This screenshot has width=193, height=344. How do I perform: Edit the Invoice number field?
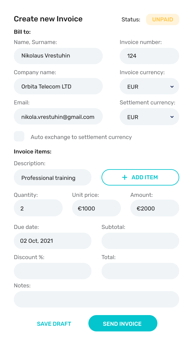tap(149, 56)
